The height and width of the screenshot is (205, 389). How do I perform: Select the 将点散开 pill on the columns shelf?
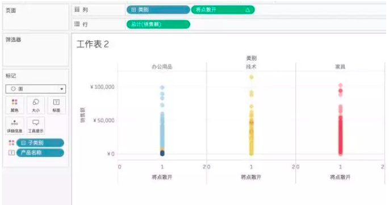pyautogui.click(x=223, y=10)
